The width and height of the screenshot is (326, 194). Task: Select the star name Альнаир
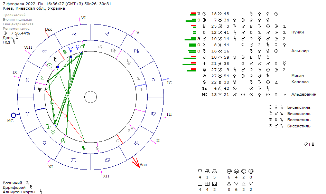point(300,51)
